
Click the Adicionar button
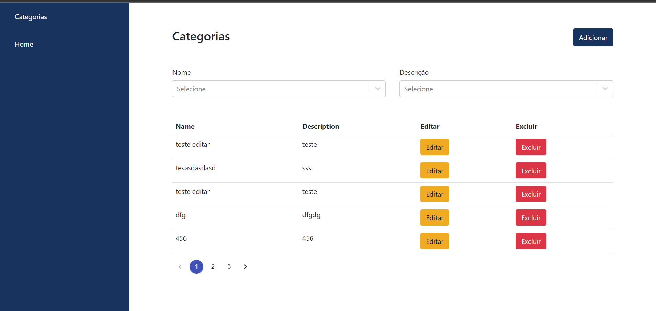[x=593, y=37]
